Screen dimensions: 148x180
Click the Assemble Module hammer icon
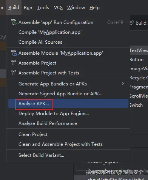click(x=14, y=53)
